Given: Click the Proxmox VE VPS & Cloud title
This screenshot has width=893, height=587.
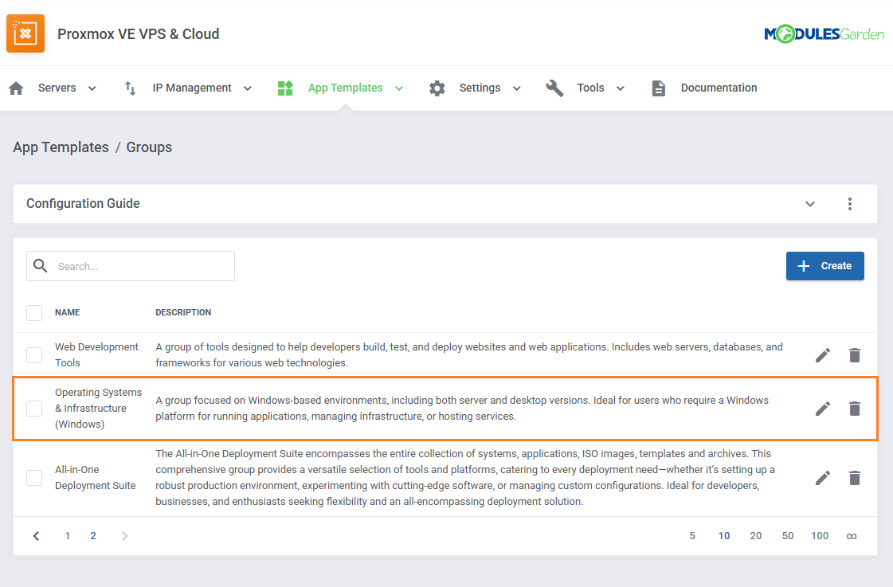Looking at the screenshot, I should tap(139, 34).
